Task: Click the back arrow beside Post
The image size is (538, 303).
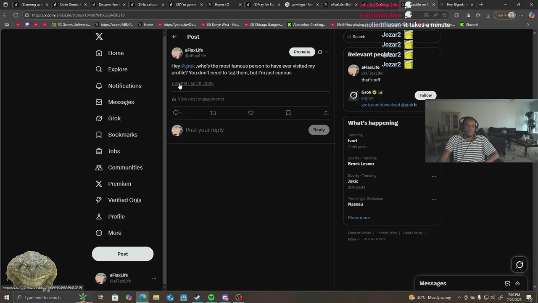Action: [x=174, y=37]
